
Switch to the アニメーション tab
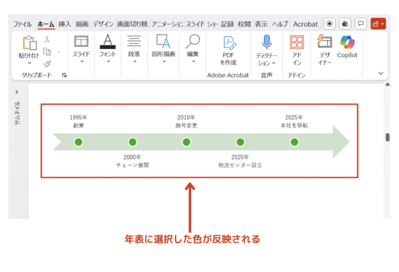(168, 24)
